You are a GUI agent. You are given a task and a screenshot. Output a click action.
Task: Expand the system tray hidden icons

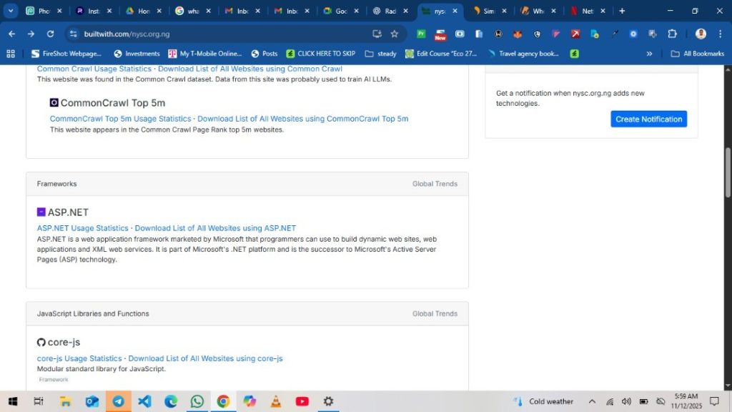click(x=592, y=401)
